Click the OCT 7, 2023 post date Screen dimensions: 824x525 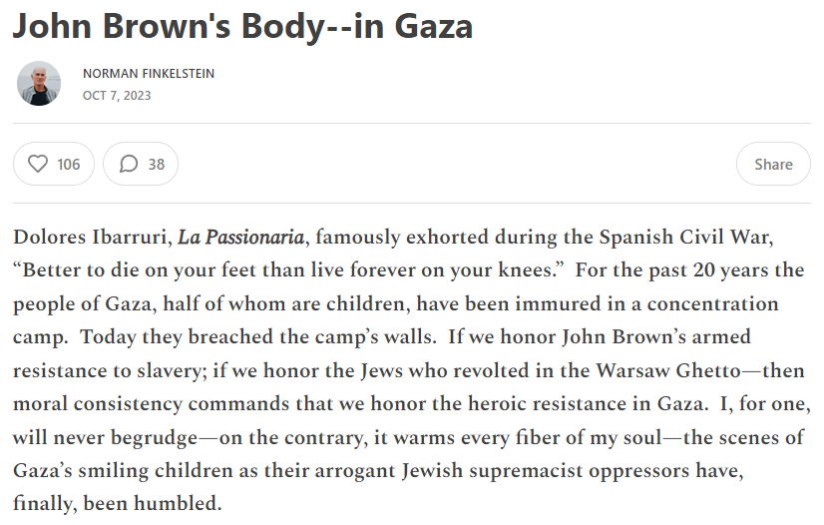pos(117,96)
